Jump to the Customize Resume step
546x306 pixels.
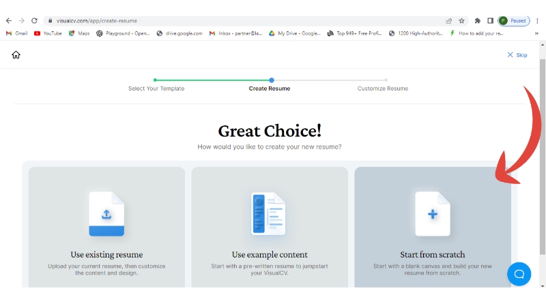click(382, 89)
